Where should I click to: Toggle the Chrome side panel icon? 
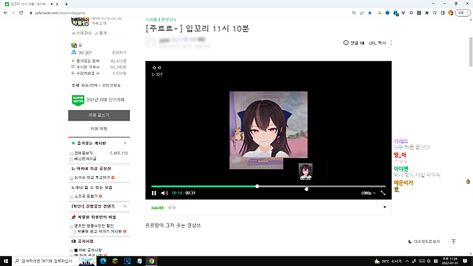coord(442,13)
